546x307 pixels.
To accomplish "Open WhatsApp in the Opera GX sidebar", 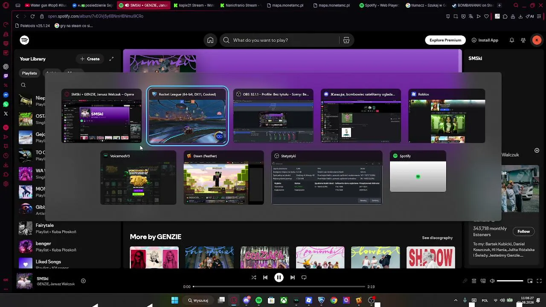I will (x=6, y=104).
